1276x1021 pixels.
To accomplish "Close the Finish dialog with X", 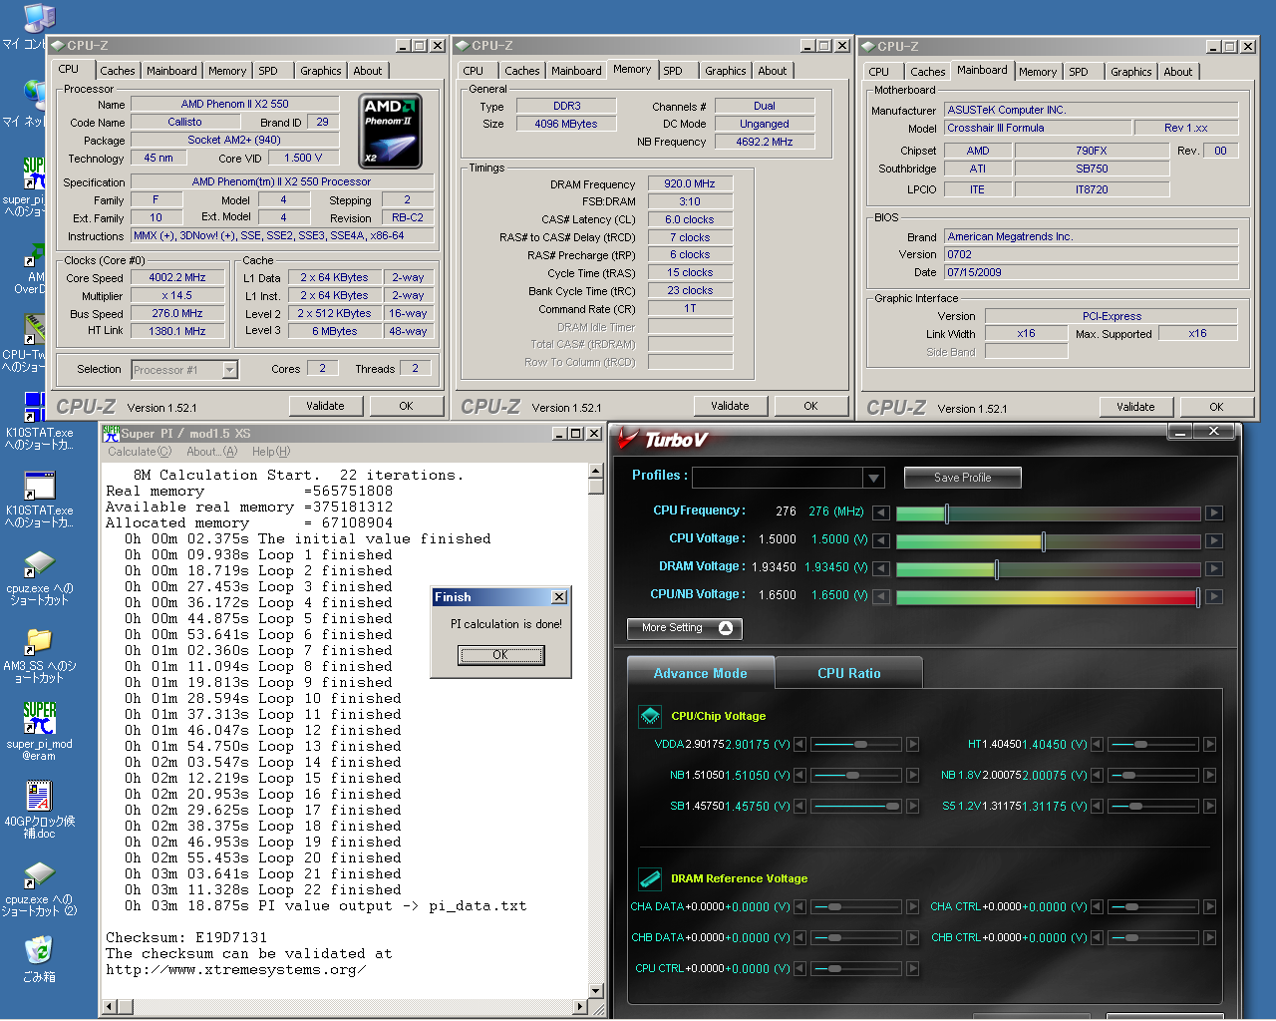I will [x=559, y=596].
